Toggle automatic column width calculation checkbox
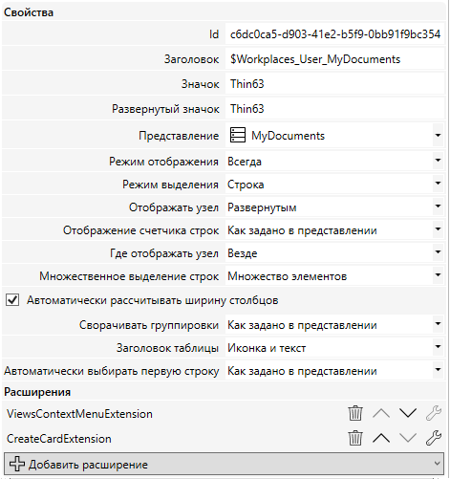The width and height of the screenshot is (450, 479). [12, 300]
